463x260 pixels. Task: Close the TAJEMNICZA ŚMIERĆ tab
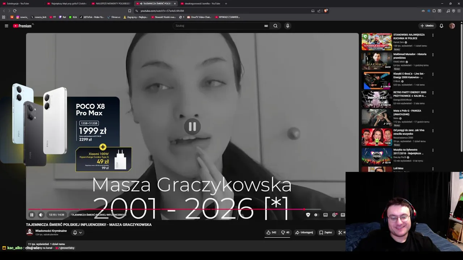point(175,4)
